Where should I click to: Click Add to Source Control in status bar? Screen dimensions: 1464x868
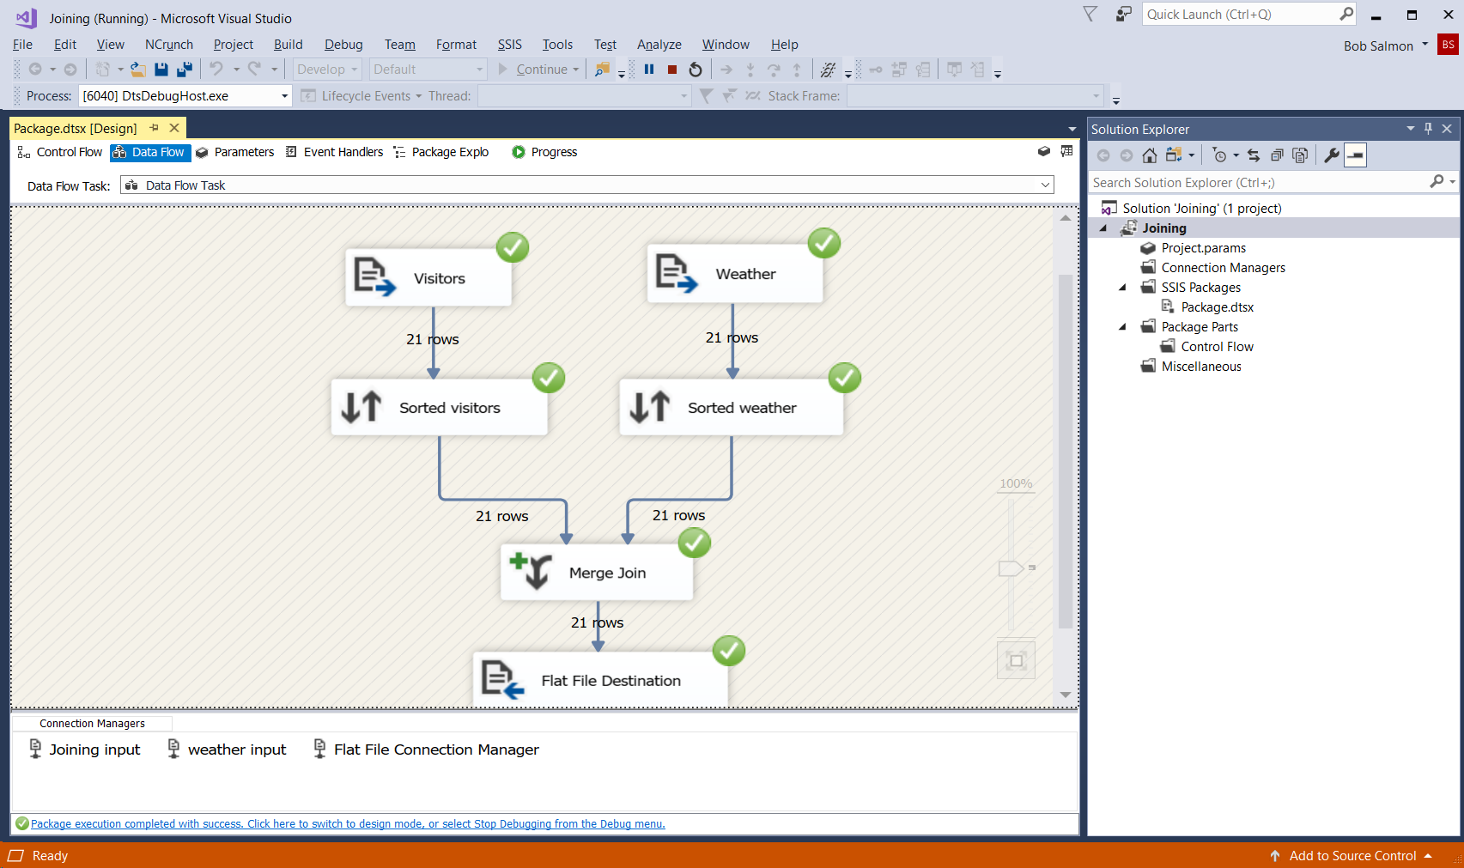pos(1351,856)
